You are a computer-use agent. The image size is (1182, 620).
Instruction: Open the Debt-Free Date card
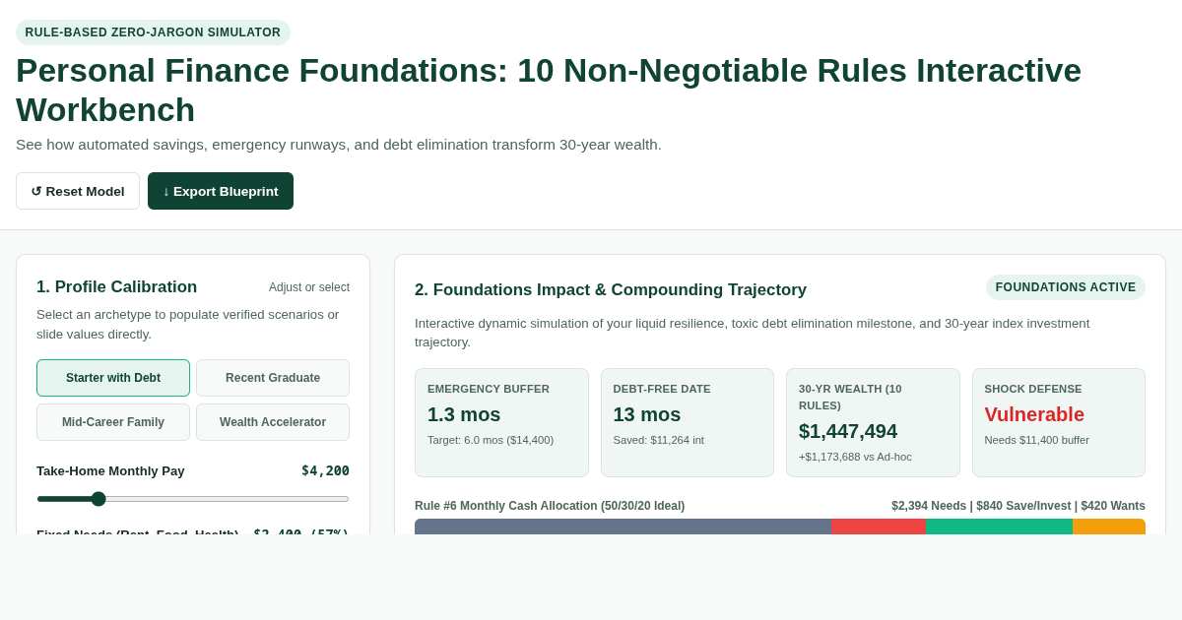coord(688,422)
